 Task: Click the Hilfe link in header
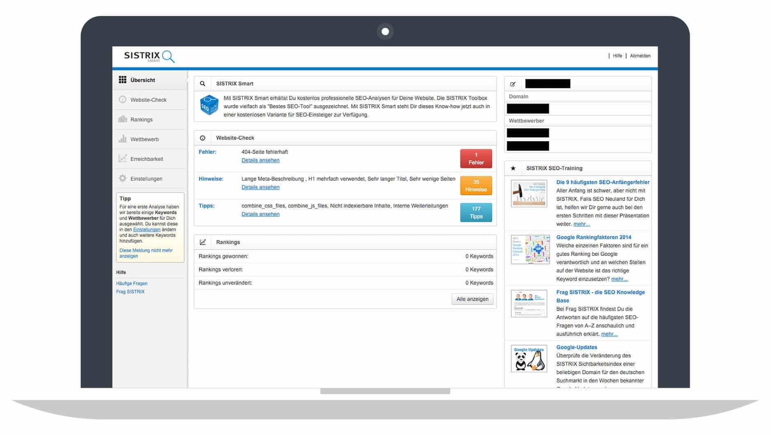(617, 56)
